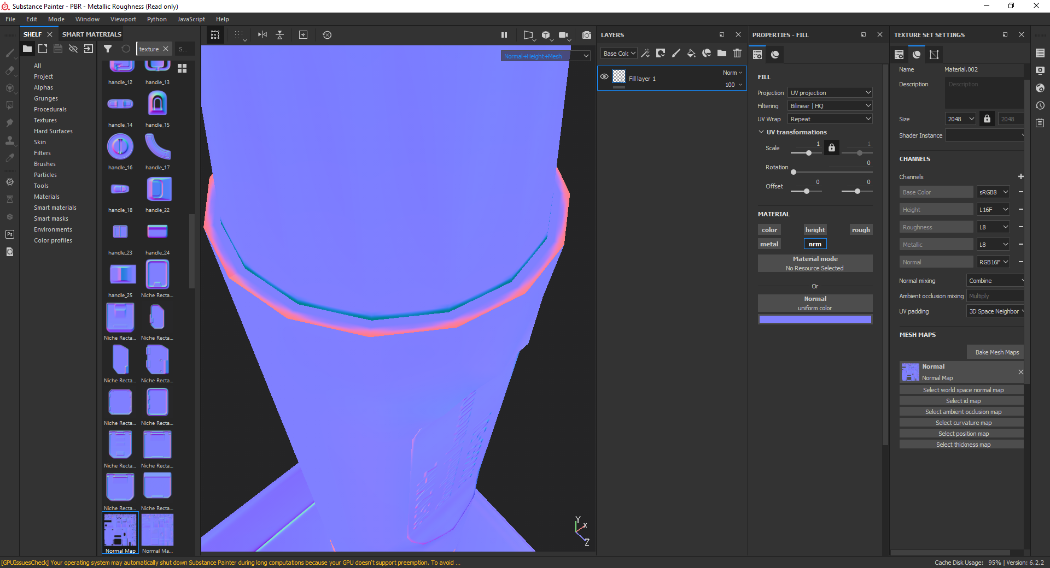This screenshot has width=1050, height=568.
Task: Open the shelf filter funnel icon
Action: coord(108,49)
